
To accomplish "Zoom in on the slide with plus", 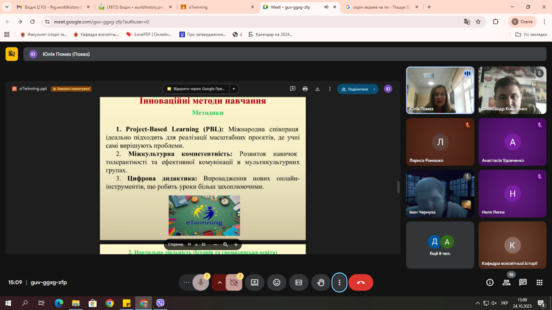I will [x=236, y=244].
